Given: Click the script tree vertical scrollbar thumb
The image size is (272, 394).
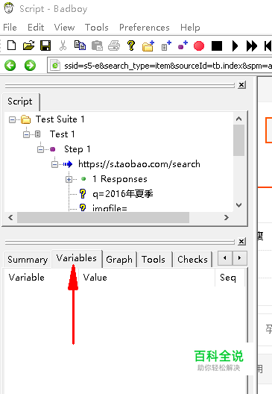Looking at the screenshot, I should (239, 140).
